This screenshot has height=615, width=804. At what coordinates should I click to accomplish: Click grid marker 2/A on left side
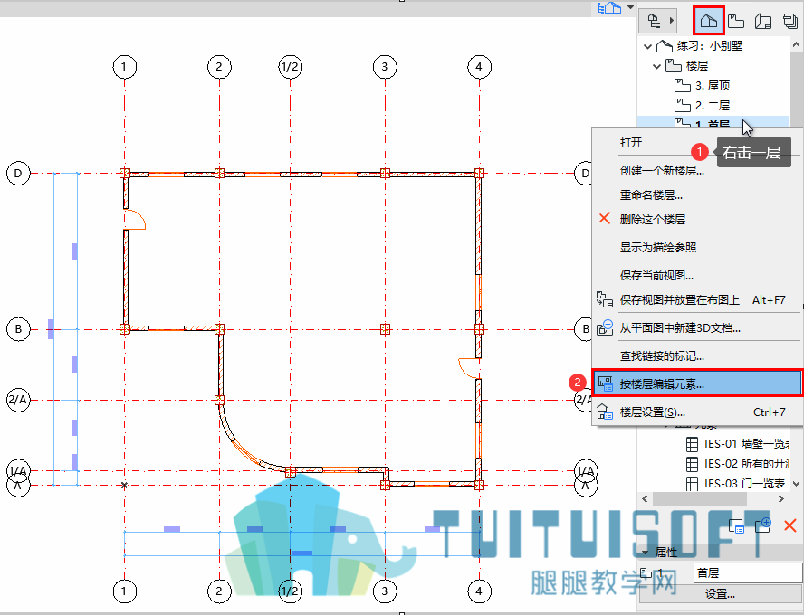[x=18, y=400]
